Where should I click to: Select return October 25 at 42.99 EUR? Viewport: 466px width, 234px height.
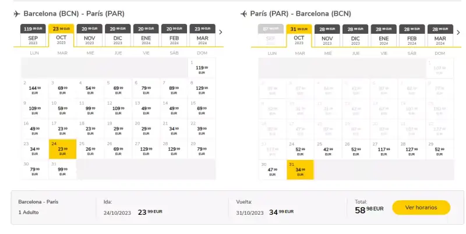[x=328, y=150]
